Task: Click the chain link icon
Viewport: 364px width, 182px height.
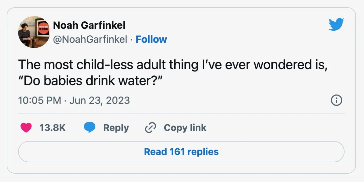Action: pos(151,128)
